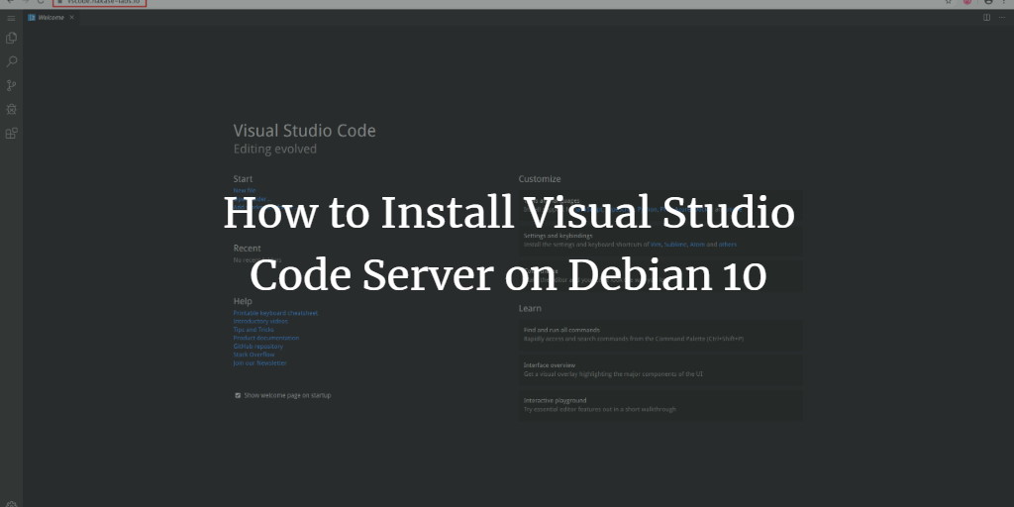Open the Tips and Tricks link

coord(253,330)
